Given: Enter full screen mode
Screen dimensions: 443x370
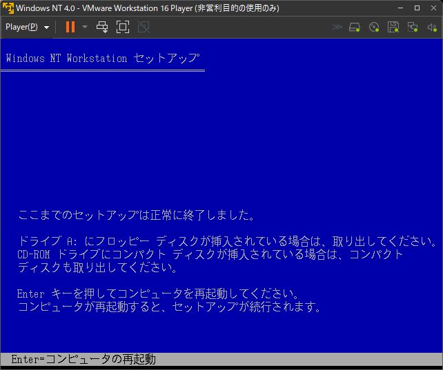Looking at the screenshot, I should tap(123, 27).
